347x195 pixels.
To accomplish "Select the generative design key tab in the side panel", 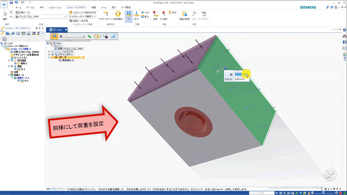I will point(2,33).
